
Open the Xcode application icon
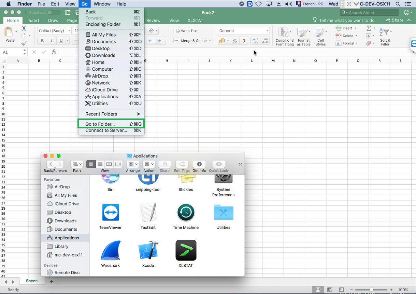click(x=148, y=251)
